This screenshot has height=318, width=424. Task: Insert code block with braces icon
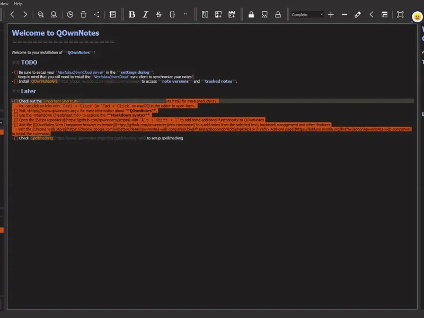tap(172, 14)
